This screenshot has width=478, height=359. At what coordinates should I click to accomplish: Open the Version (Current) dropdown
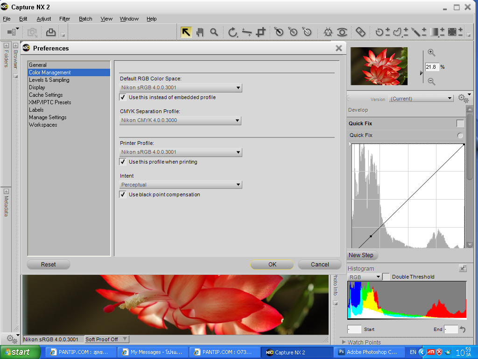click(421, 99)
